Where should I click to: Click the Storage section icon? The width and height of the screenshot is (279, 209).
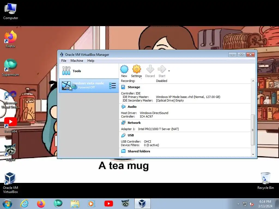(x=123, y=87)
